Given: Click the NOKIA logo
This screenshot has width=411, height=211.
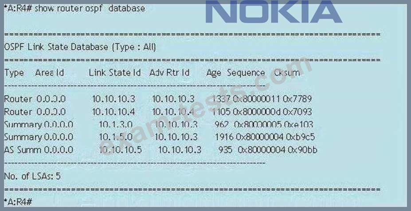Looking at the screenshot, I should tap(274, 12).
